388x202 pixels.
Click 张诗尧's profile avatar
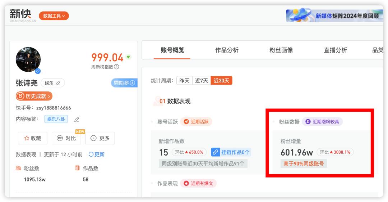(x=28, y=59)
